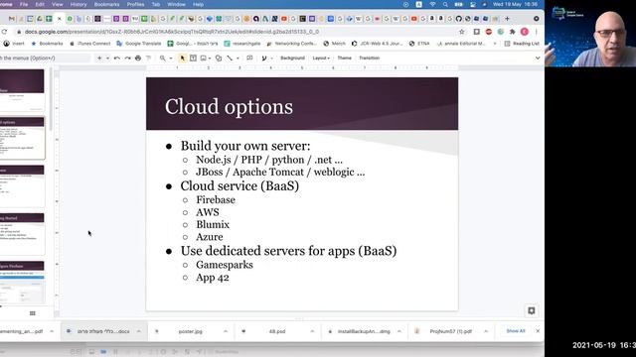Open the Window menu
636x357 pixels.
pyautogui.click(x=176, y=4)
